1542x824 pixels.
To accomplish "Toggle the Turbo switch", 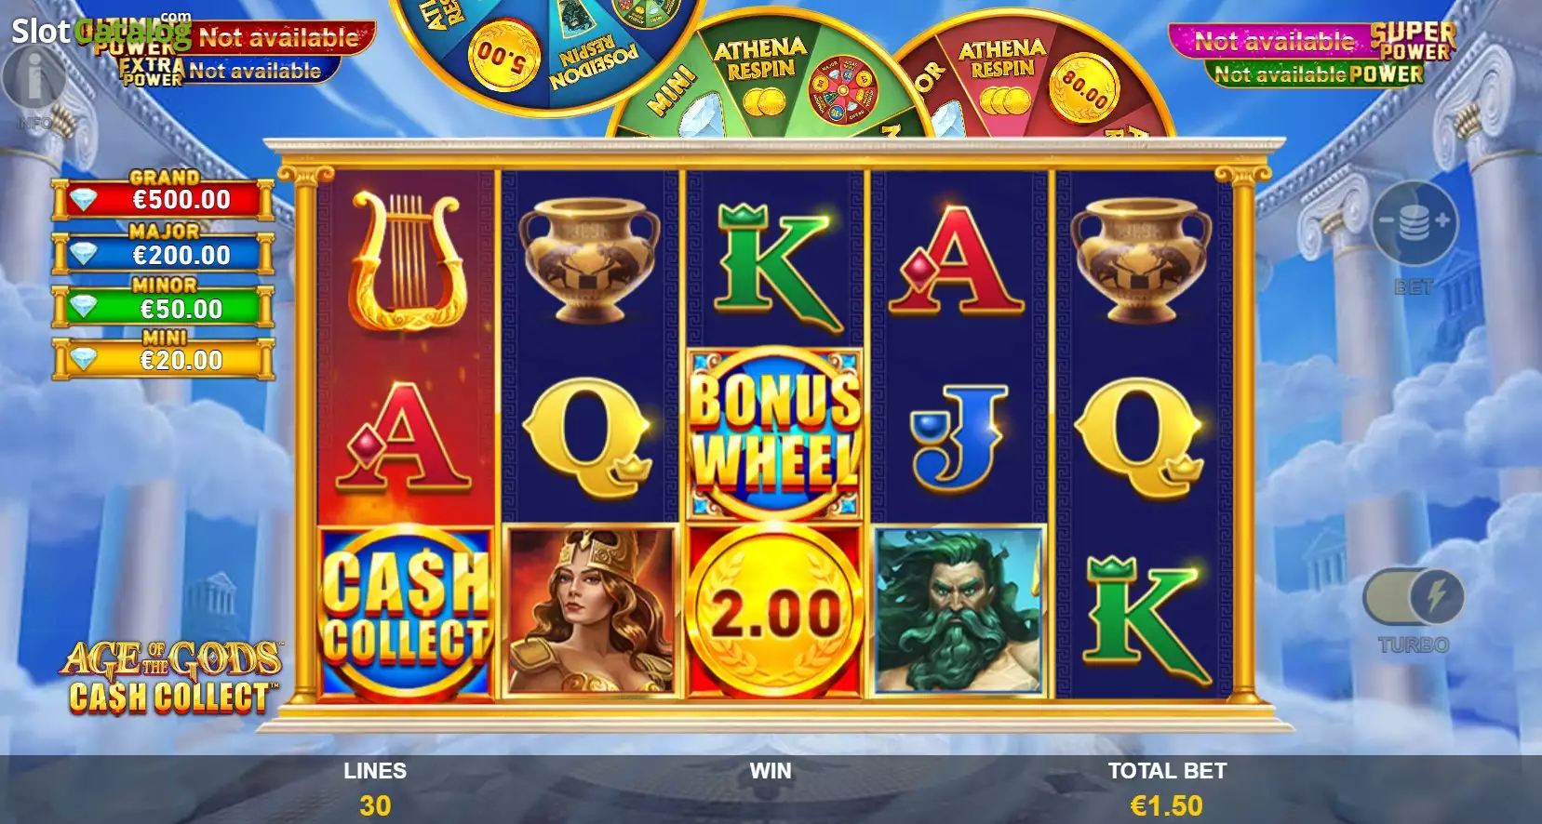I will 1413,598.
